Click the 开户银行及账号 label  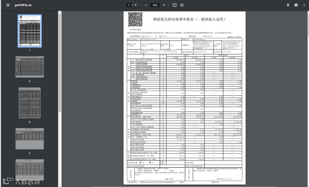tap(133, 52)
